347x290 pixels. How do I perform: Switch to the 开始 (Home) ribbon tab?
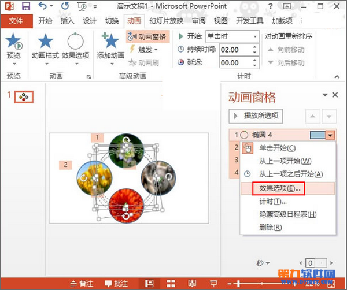[45, 21]
